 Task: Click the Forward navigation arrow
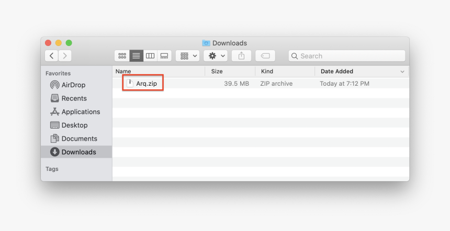point(65,56)
